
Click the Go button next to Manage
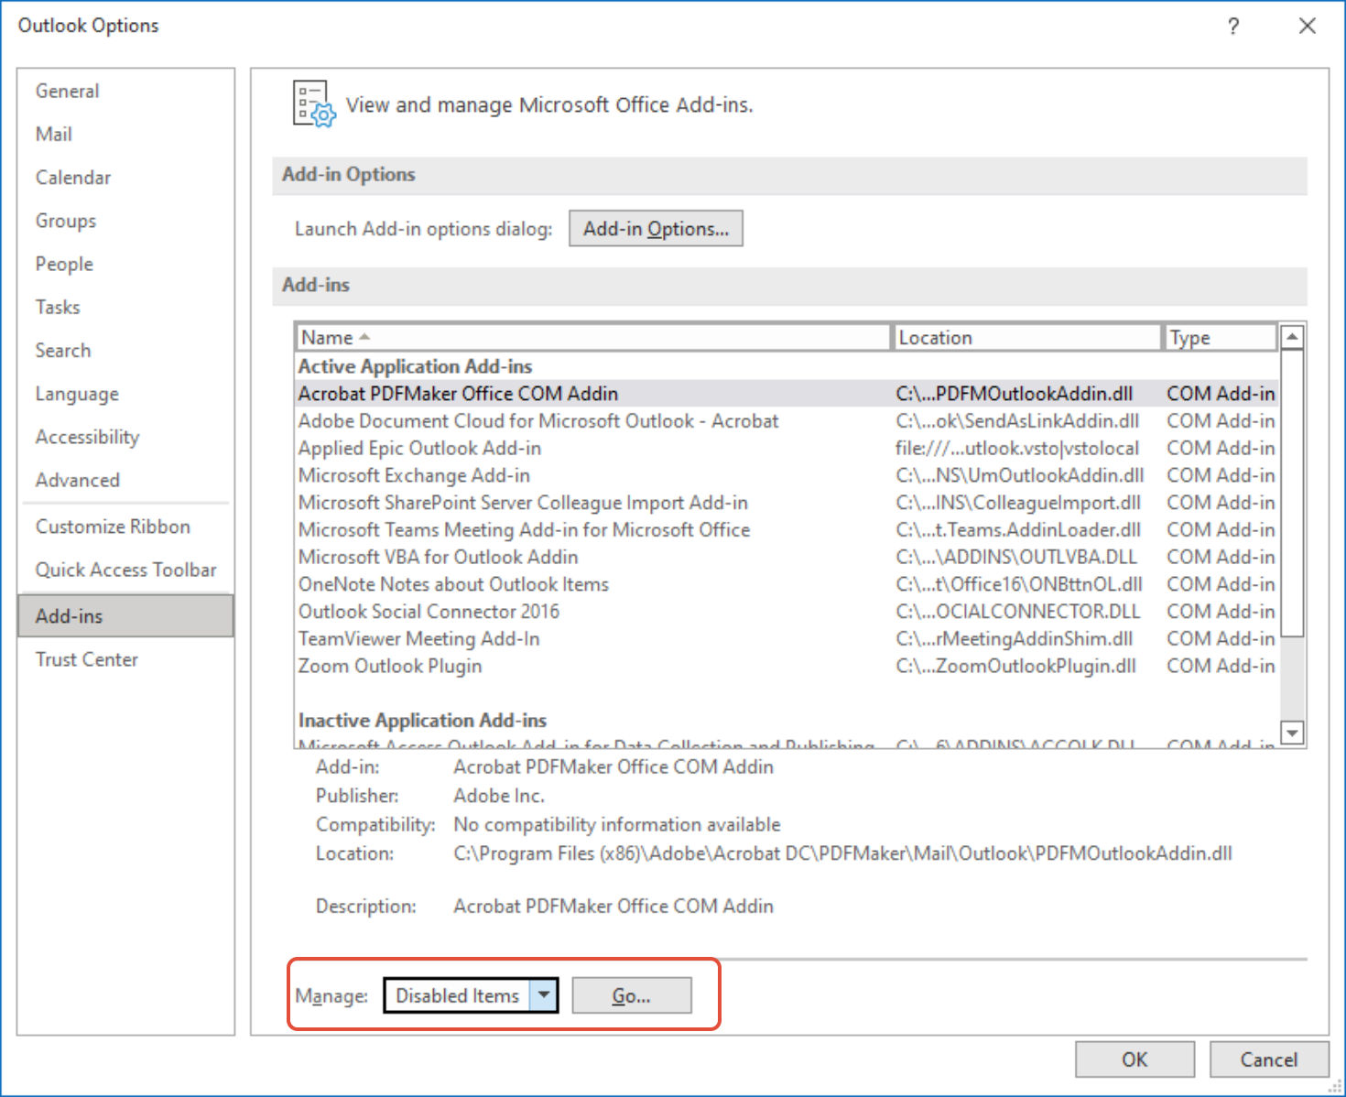tap(632, 995)
